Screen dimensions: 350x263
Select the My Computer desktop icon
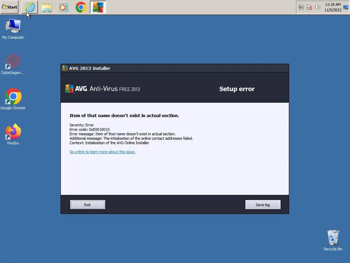point(13,29)
